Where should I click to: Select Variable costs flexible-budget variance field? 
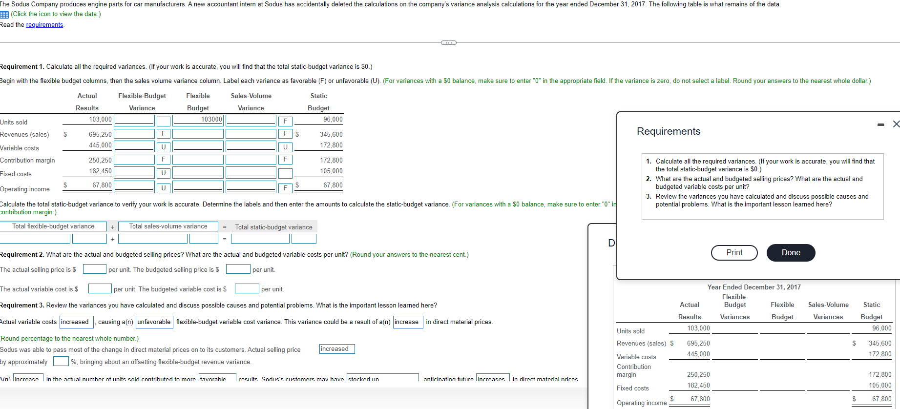click(x=134, y=146)
